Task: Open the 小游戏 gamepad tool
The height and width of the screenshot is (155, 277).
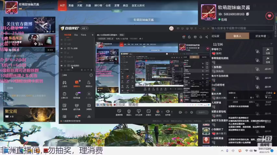Action: [x=64, y=84]
